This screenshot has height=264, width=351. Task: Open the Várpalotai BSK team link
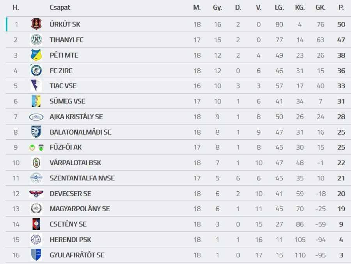[x=75, y=163]
